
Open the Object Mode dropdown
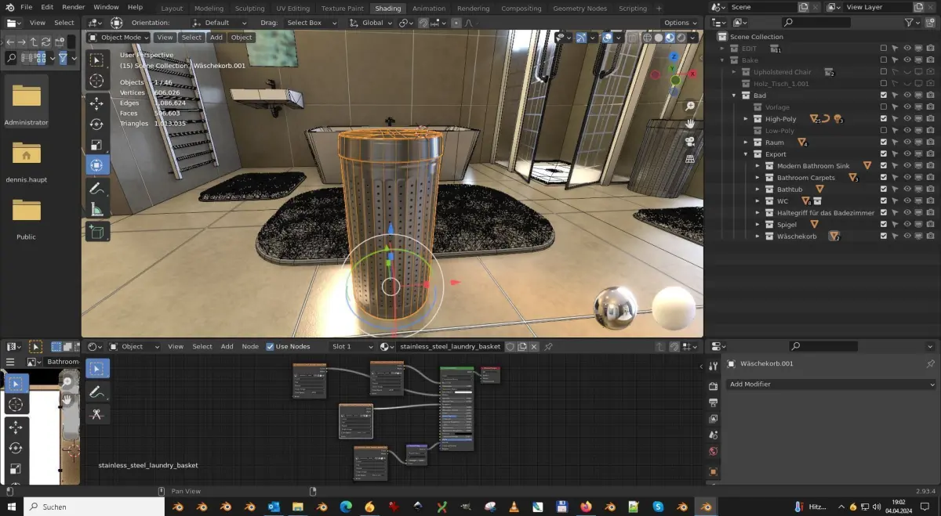tap(118, 37)
